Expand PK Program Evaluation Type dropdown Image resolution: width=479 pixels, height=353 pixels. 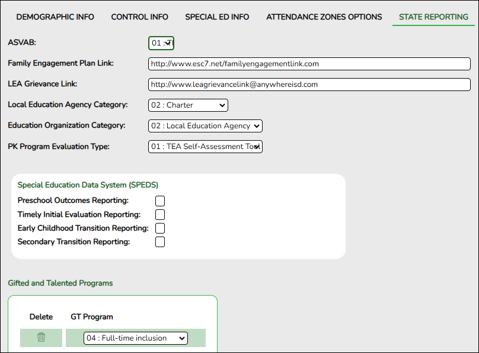(x=205, y=147)
